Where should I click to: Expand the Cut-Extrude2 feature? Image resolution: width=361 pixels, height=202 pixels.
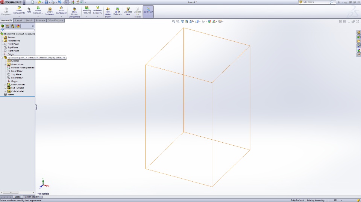click(x=6, y=91)
